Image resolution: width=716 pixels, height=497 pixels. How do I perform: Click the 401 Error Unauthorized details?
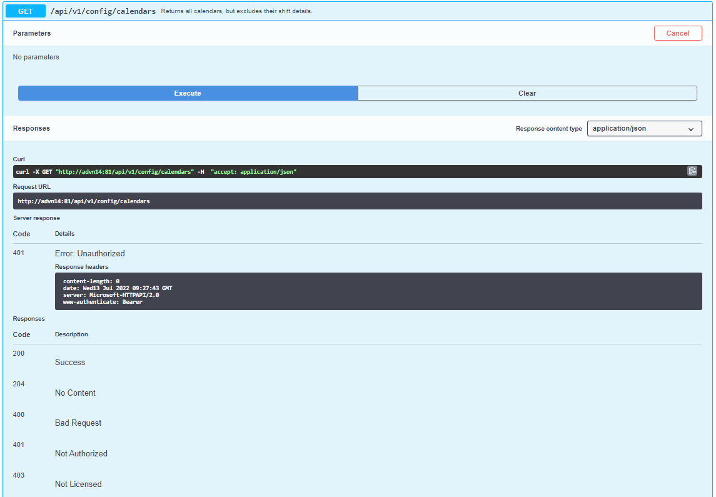pos(89,253)
